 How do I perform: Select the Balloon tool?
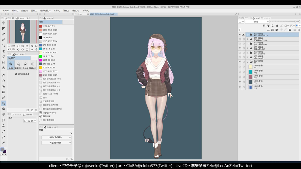(4, 120)
